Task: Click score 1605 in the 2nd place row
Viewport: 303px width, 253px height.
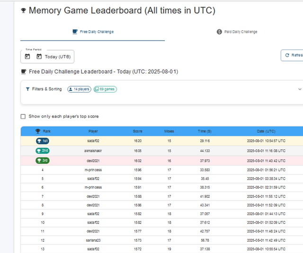Action: pos(138,151)
